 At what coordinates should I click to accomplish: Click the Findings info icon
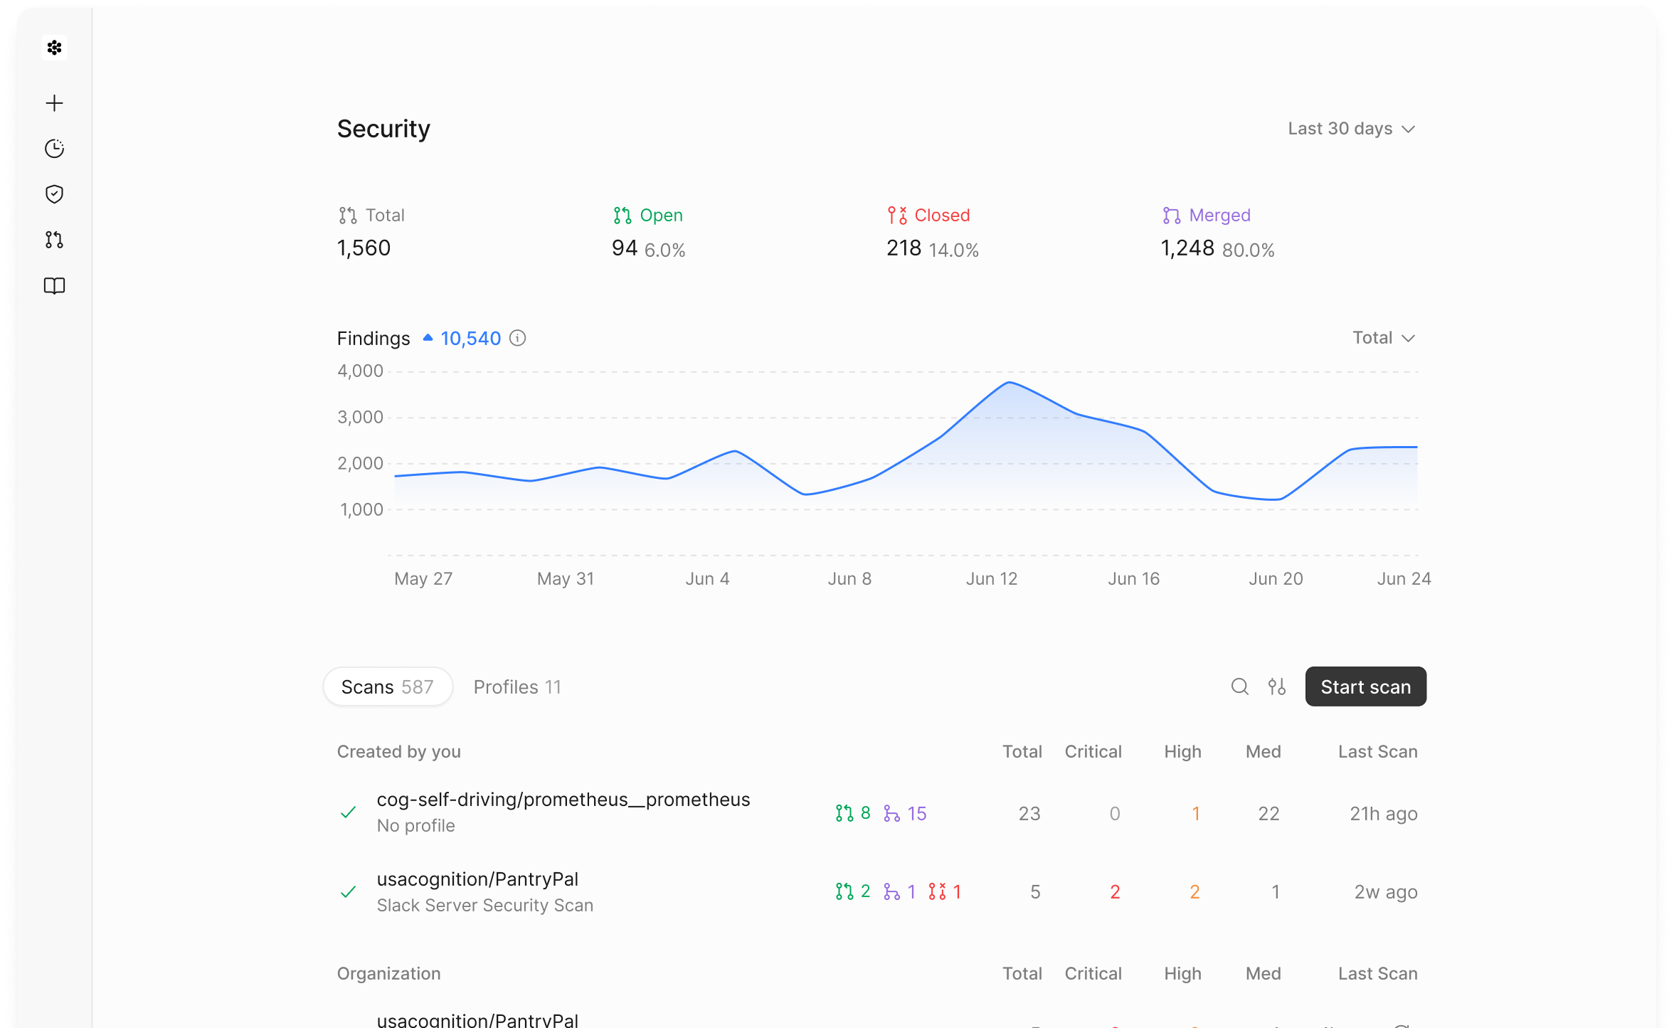pyautogui.click(x=518, y=338)
